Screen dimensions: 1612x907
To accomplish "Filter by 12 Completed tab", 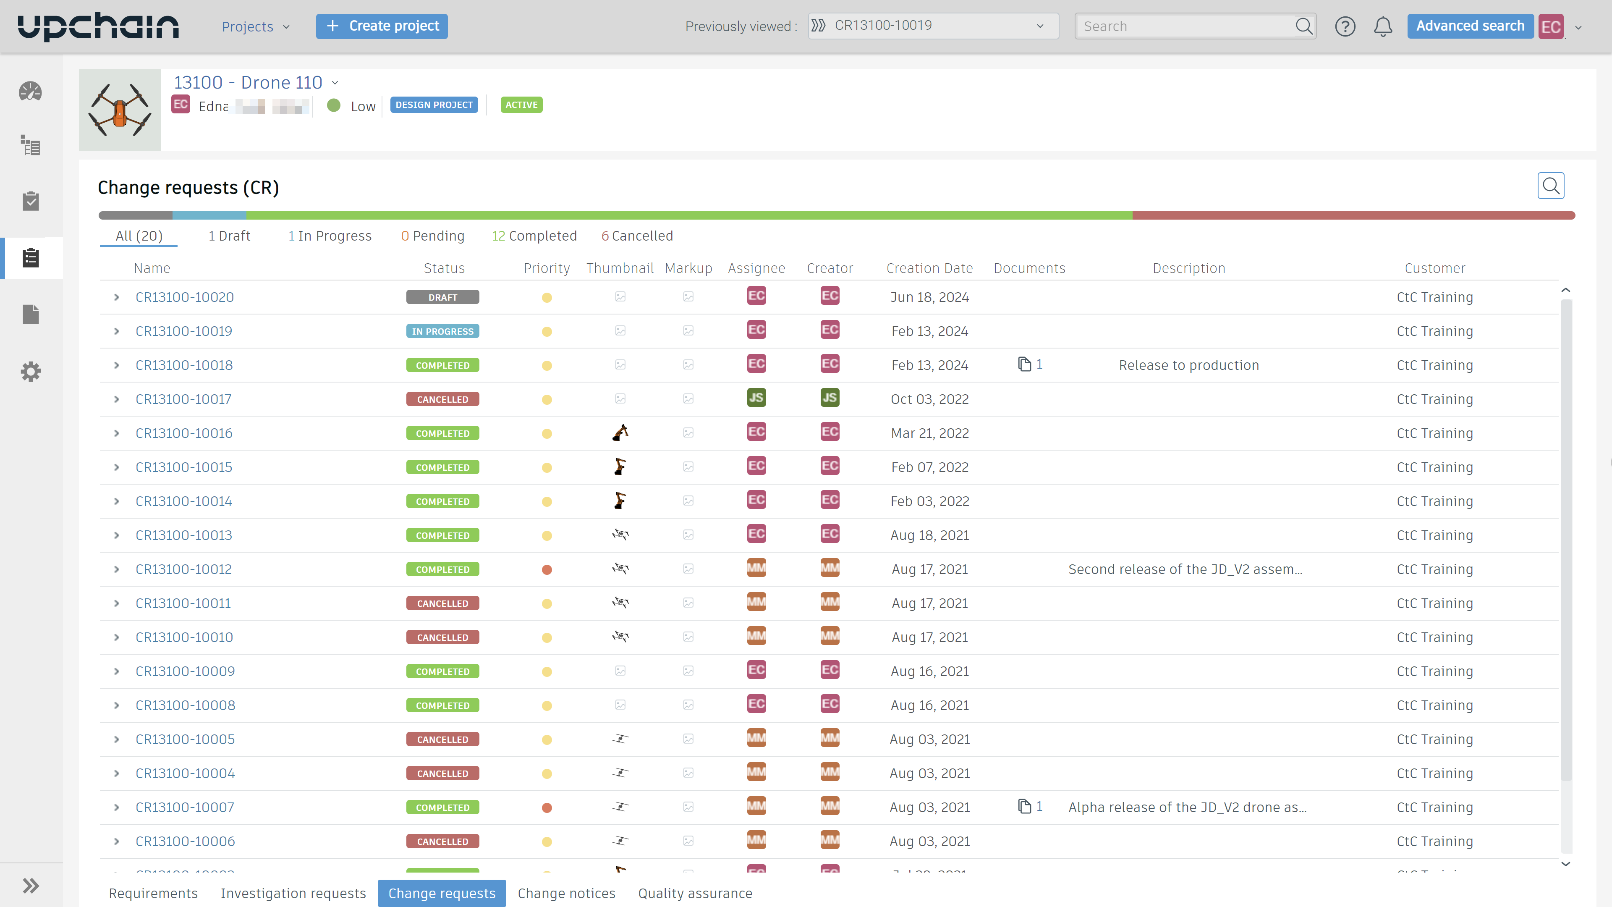I will coord(534,236).
